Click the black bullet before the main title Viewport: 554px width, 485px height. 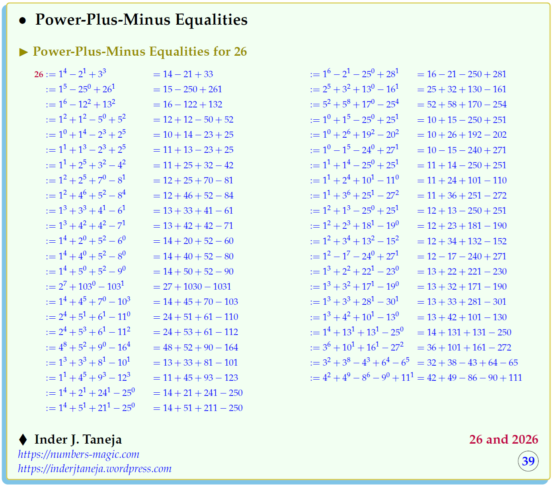tap(23, 21)
